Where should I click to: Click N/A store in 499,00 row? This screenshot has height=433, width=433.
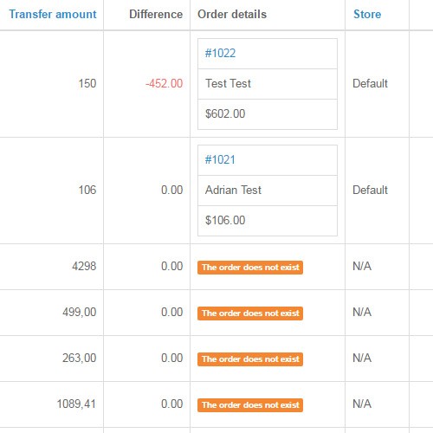point(362,313)
